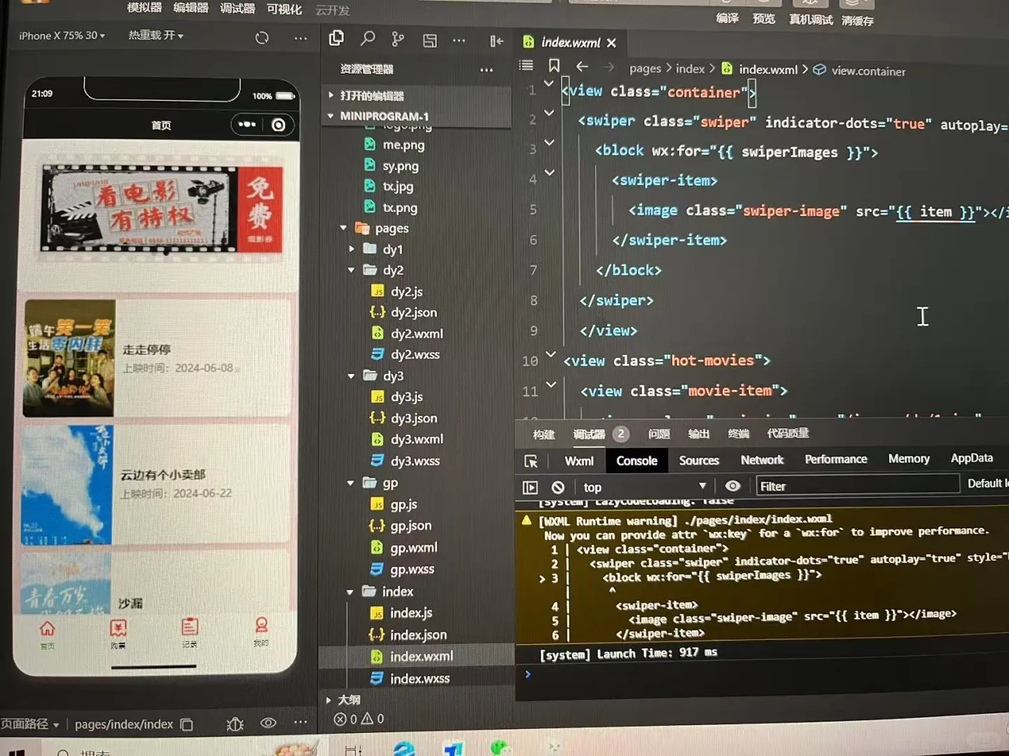
Task: Switch to the Performance tab
Action: [835, 459]
